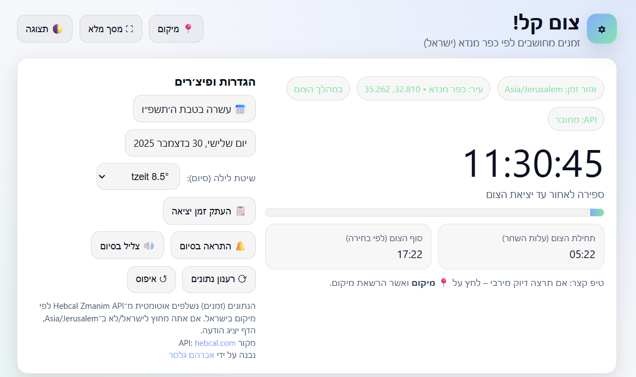The image size is (636, 377).
Task: Click the סוף הצום end time card
Action: coord(348,247)
